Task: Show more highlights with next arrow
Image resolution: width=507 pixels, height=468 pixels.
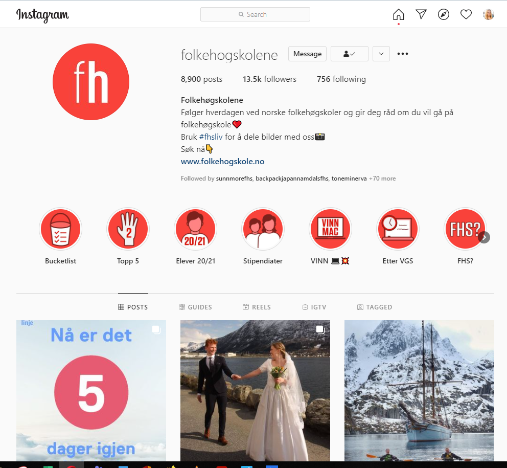Action: coord(484,237)
